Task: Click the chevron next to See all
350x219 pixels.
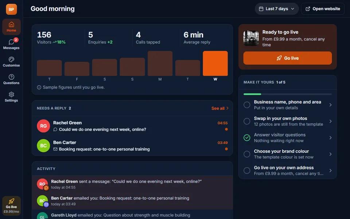Action: pyautogui.click(x=227, y=108)
